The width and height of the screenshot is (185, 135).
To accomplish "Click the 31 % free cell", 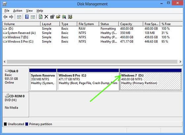I will pos(165,33).
